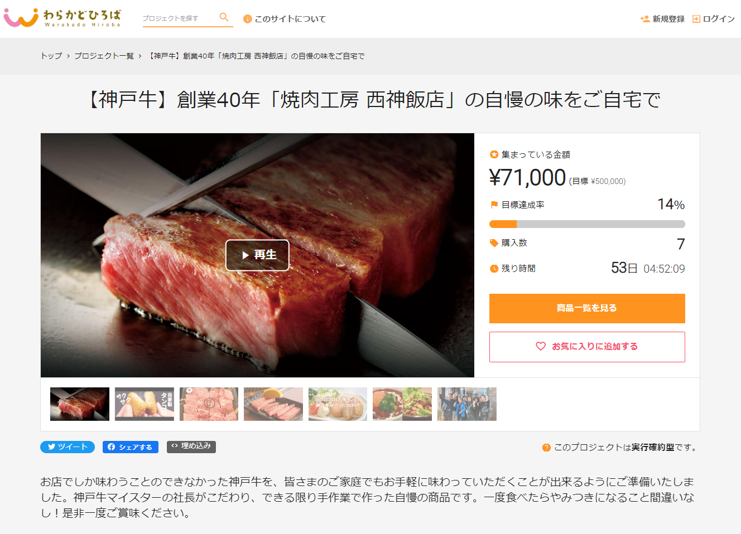This screenshot has height=534, width=741.
Task: Click inside the プロジェクトを探す search field
Action: coord(179,18)
